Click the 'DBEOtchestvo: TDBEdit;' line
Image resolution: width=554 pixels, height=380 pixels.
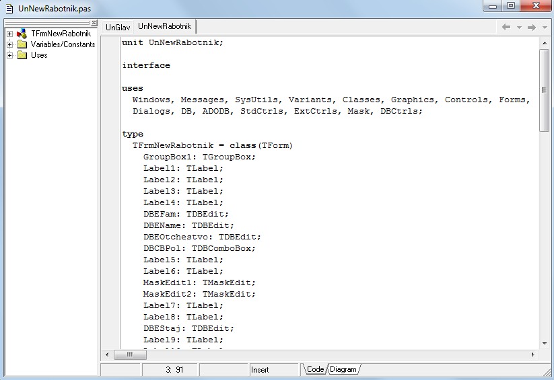pyautogui.click(x=202, y=237)
